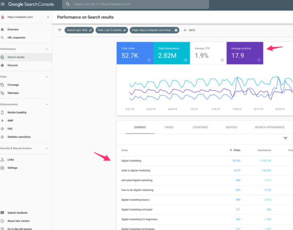Open Sitelinks searchbox report
Viewport: 293px width, 230px height.
pos(19,137)
